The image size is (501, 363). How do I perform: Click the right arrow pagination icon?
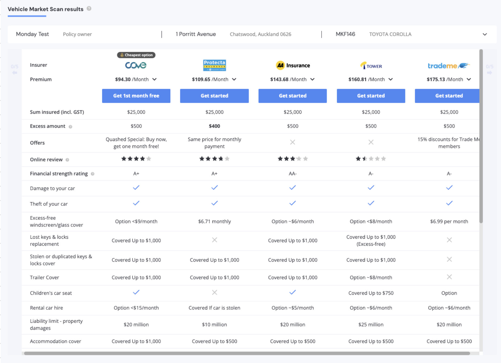[x=489, y=73]
